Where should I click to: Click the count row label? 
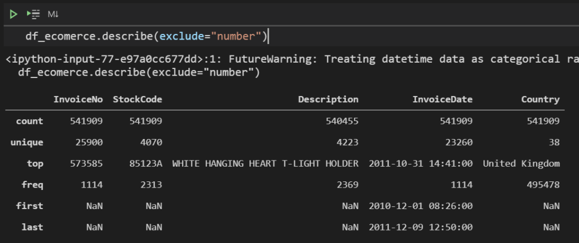pos(29,121)
